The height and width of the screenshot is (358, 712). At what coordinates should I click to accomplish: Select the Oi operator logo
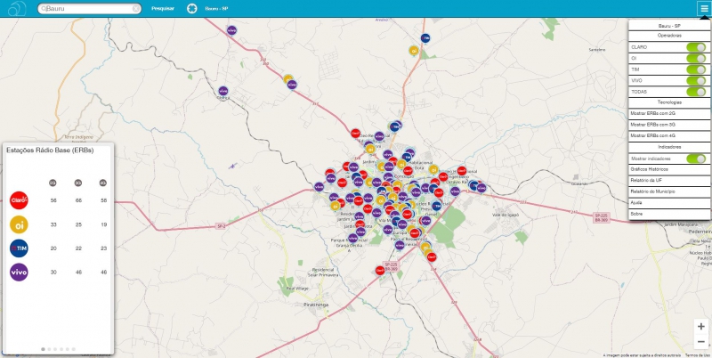coord(20,224)
